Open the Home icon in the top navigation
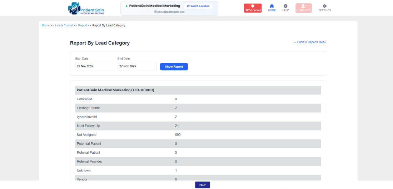393x189 pixels. coord(272,8)
